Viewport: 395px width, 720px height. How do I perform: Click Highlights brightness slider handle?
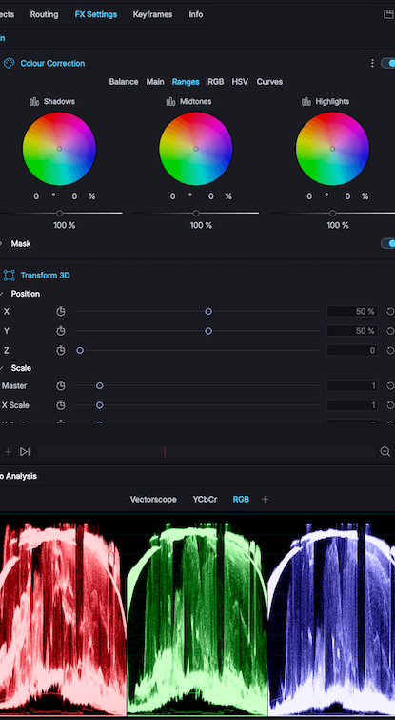tap(332, 213)
